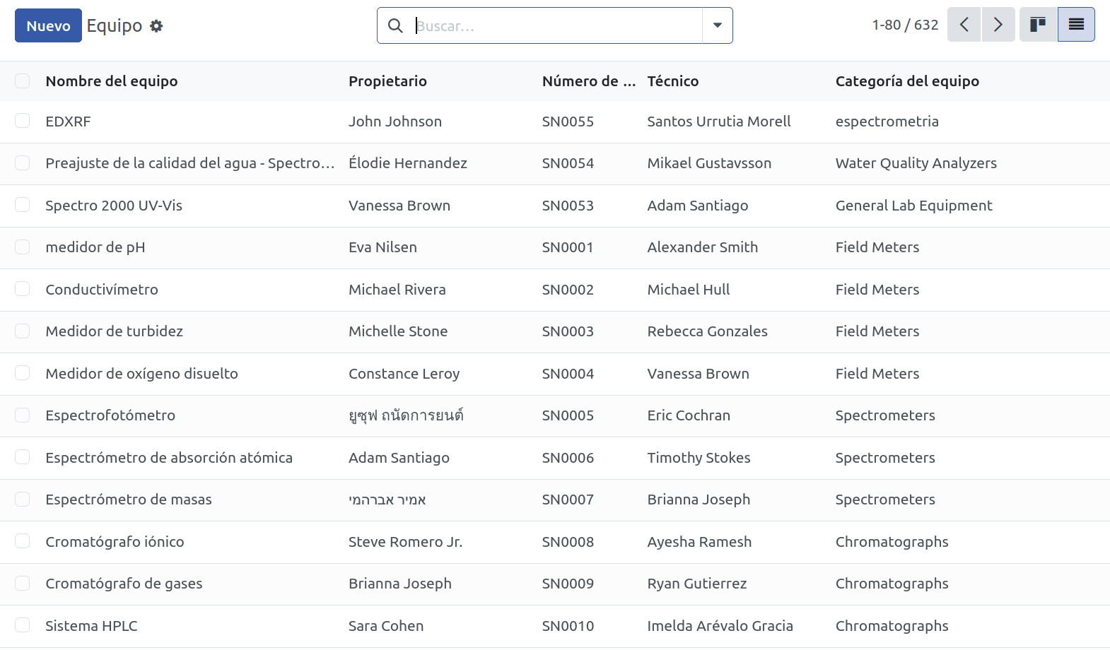The image size is (1110, 650).
Task: Tick the select-all checkbox in the header
Action: (23, 81)
